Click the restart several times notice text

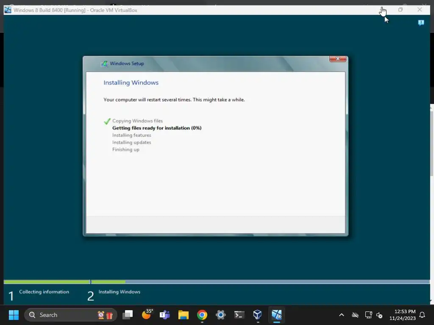click(174, 100)
